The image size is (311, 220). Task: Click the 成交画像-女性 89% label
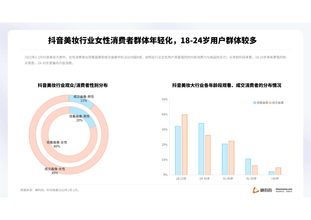[55, 171]
